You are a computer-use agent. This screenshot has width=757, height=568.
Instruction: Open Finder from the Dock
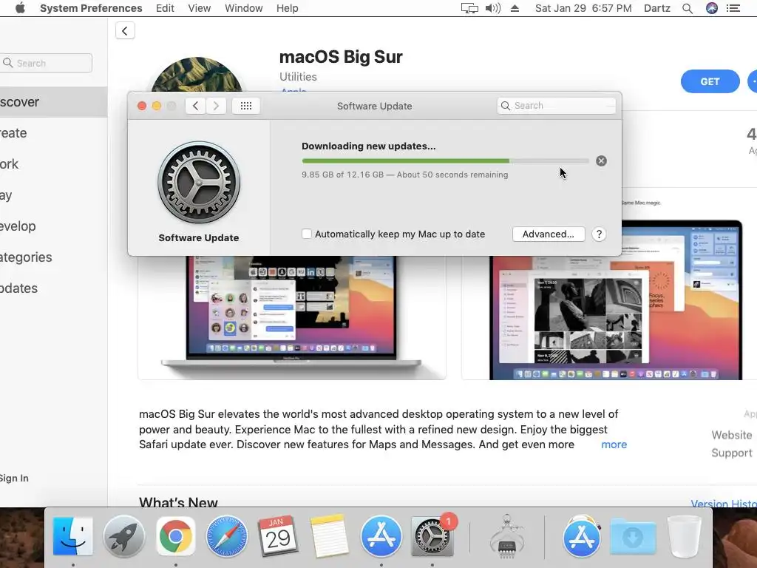[73, 536]
